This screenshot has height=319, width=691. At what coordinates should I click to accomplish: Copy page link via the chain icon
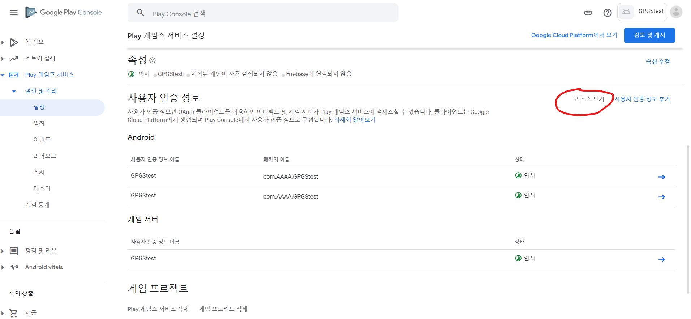point(588,13)
